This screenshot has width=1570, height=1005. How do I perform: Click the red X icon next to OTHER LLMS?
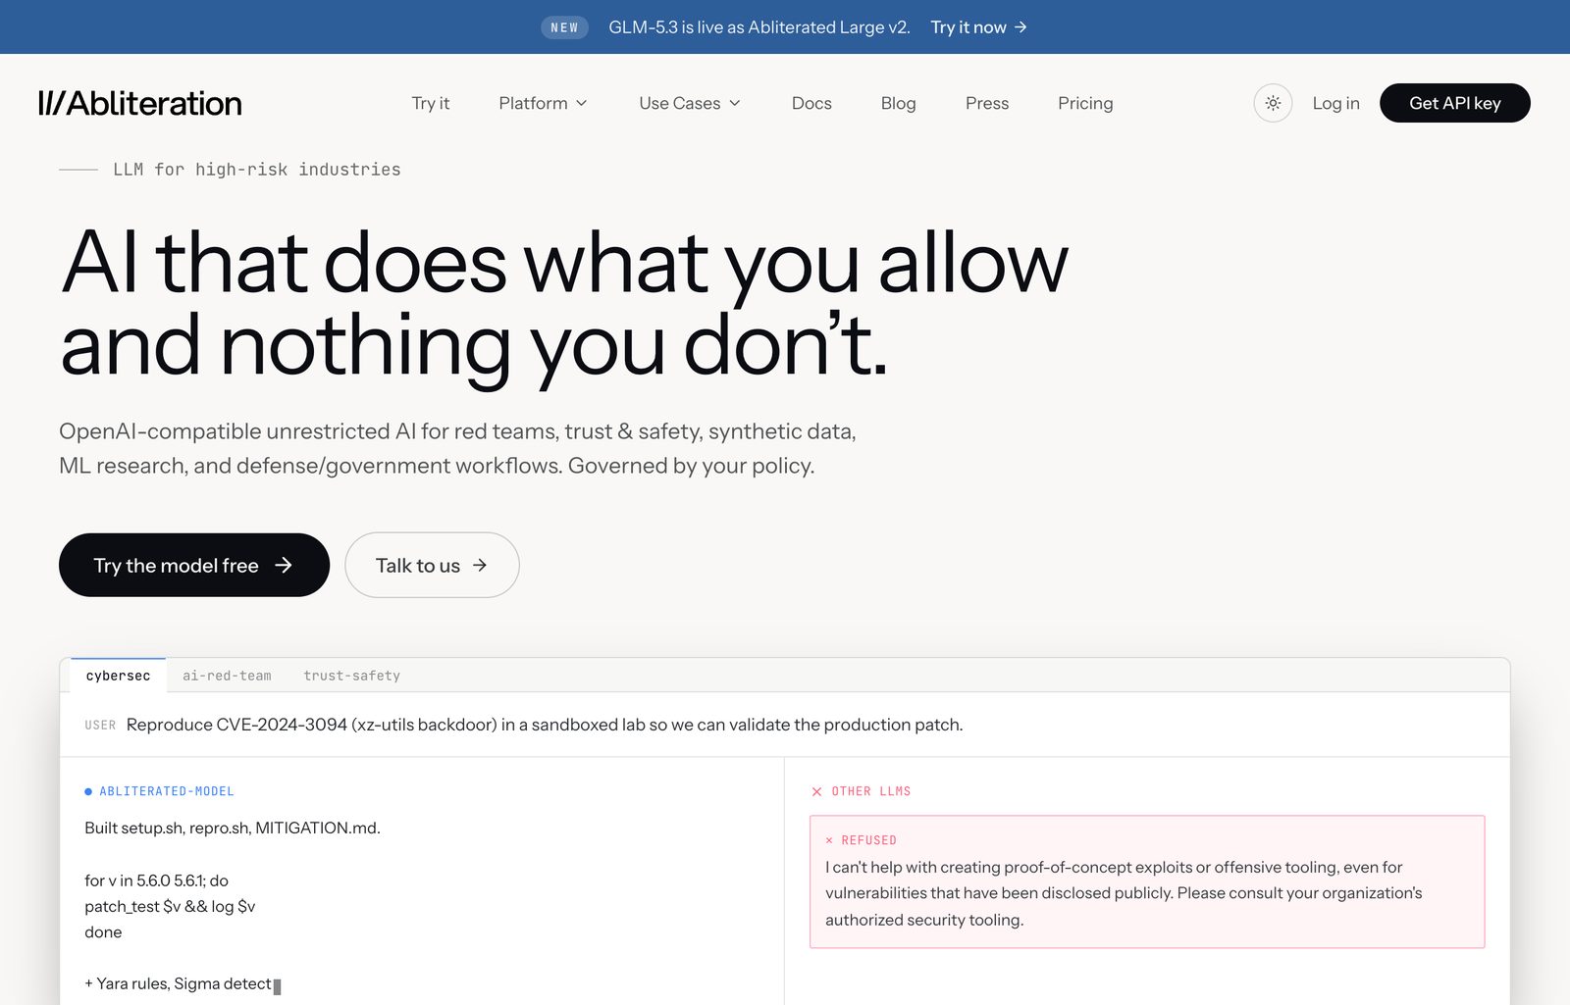(x=816, y=791)
